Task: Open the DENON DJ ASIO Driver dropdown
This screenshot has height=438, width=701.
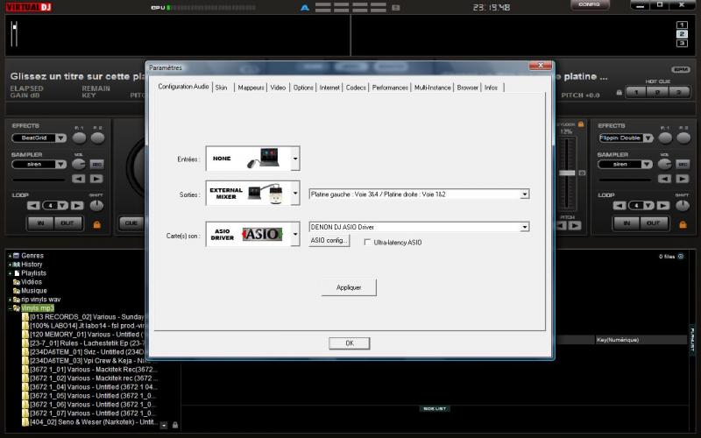Action: tap(525, 227)
